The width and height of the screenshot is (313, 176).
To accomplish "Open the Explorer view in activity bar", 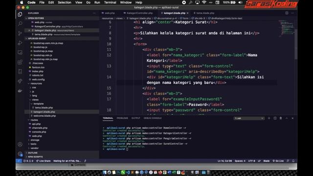I will tap(20, 14).
